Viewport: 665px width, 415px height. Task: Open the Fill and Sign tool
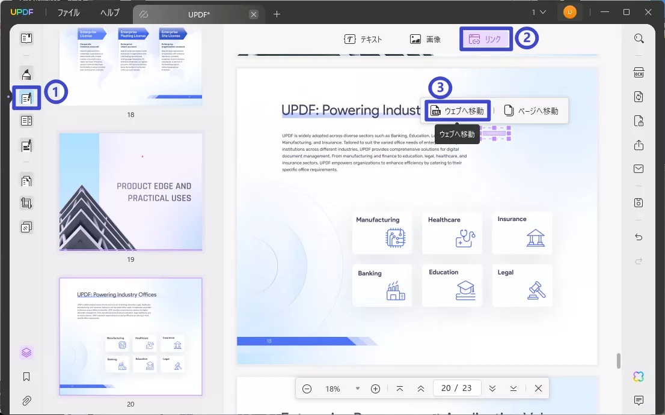[x=26, y=146]
